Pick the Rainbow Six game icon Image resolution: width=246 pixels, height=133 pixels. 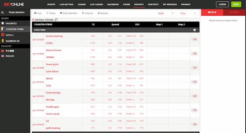coord(3,41)
